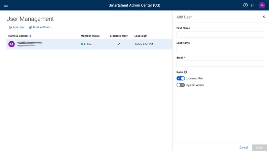Click the Active status in user row

(x=86, y=44)
